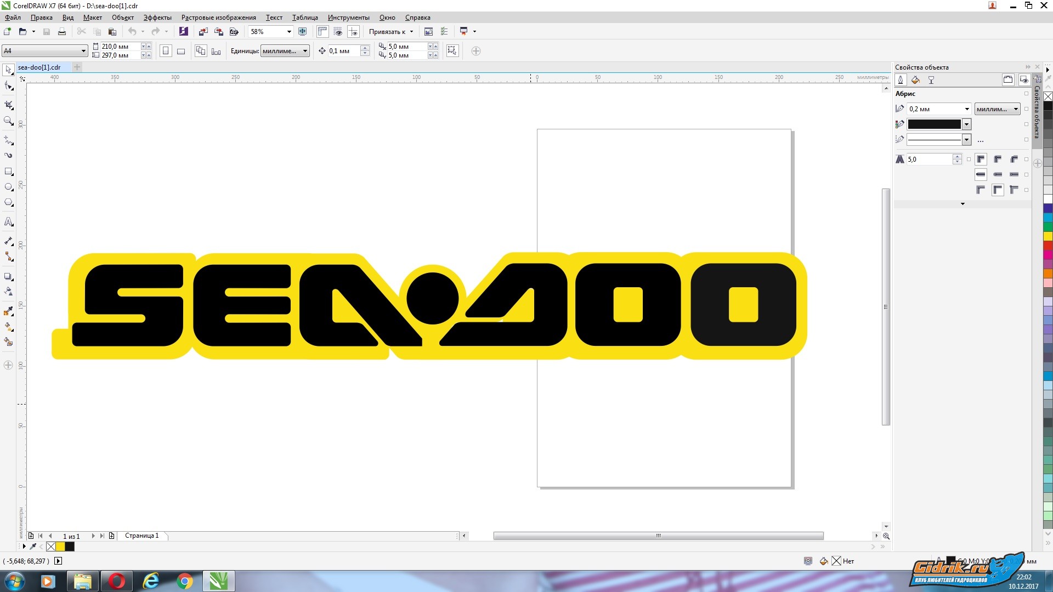Screen dimensions: 1053x592
Task: Open Chrome from the Windows taskbar
Action: pos(185,581)
